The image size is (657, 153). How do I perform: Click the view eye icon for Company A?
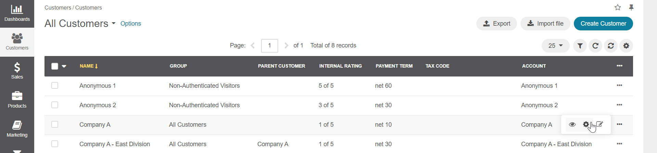pos(572,125)
